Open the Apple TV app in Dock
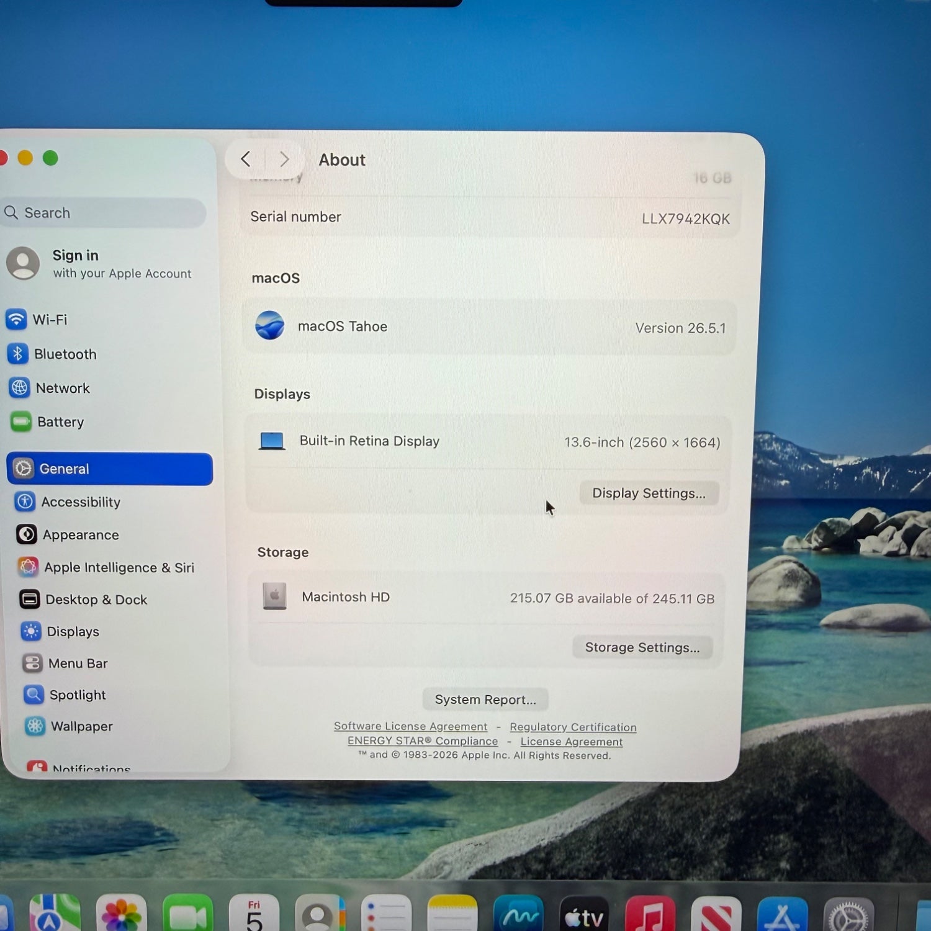 tap(585, 914)
